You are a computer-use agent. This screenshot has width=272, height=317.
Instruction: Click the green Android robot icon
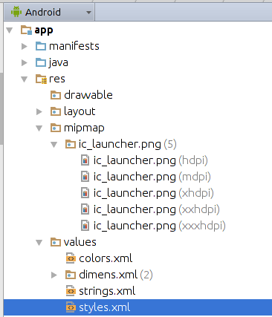tap(16, 12)
